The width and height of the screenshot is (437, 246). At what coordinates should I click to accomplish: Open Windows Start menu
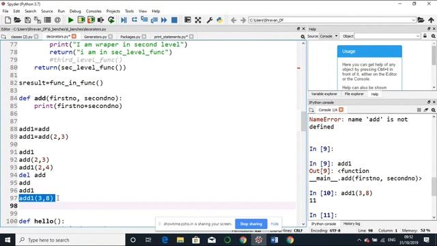(x=8, y=240)
